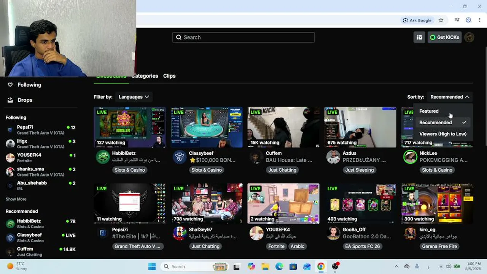Open weather widget showing 37°C Sunny

(x=17, y=266)
